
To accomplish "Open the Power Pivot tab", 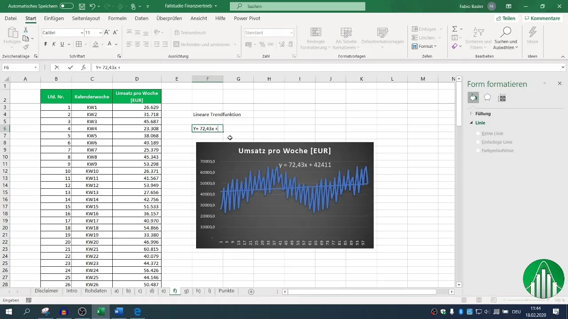I will click(247, 19).
